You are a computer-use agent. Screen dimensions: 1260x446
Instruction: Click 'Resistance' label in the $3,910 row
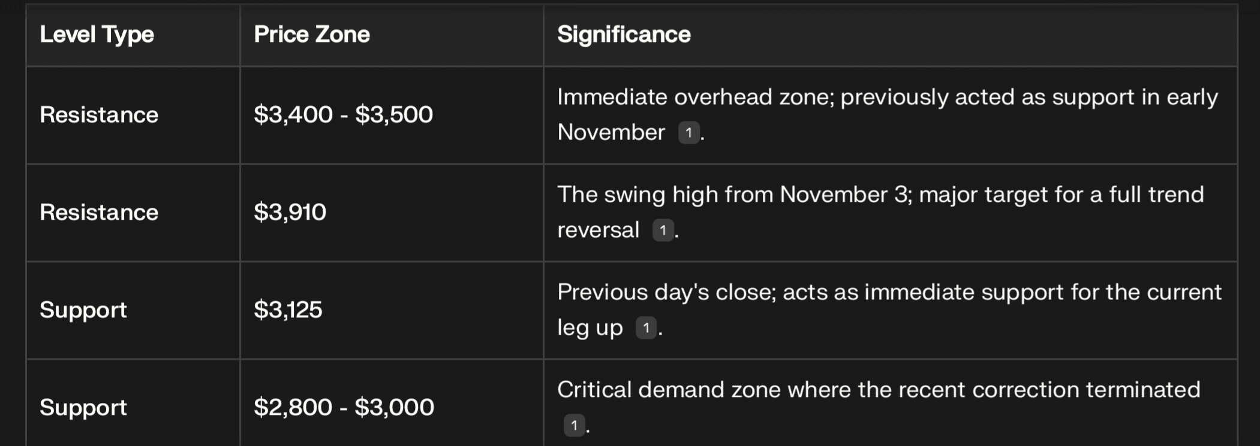[99, 212]
